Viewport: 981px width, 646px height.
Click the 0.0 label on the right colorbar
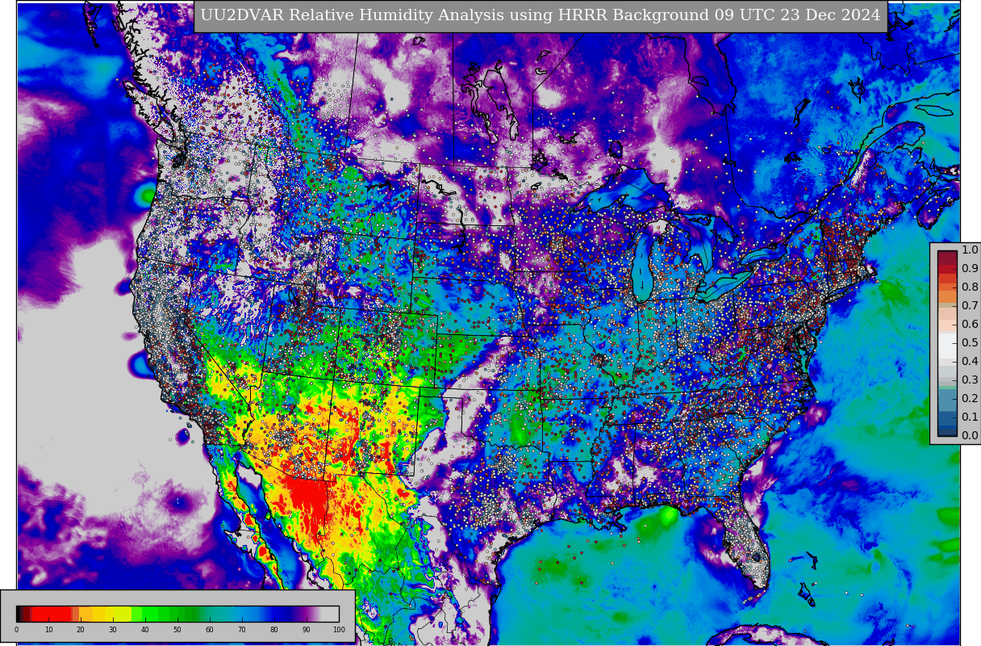pos(970,436)
